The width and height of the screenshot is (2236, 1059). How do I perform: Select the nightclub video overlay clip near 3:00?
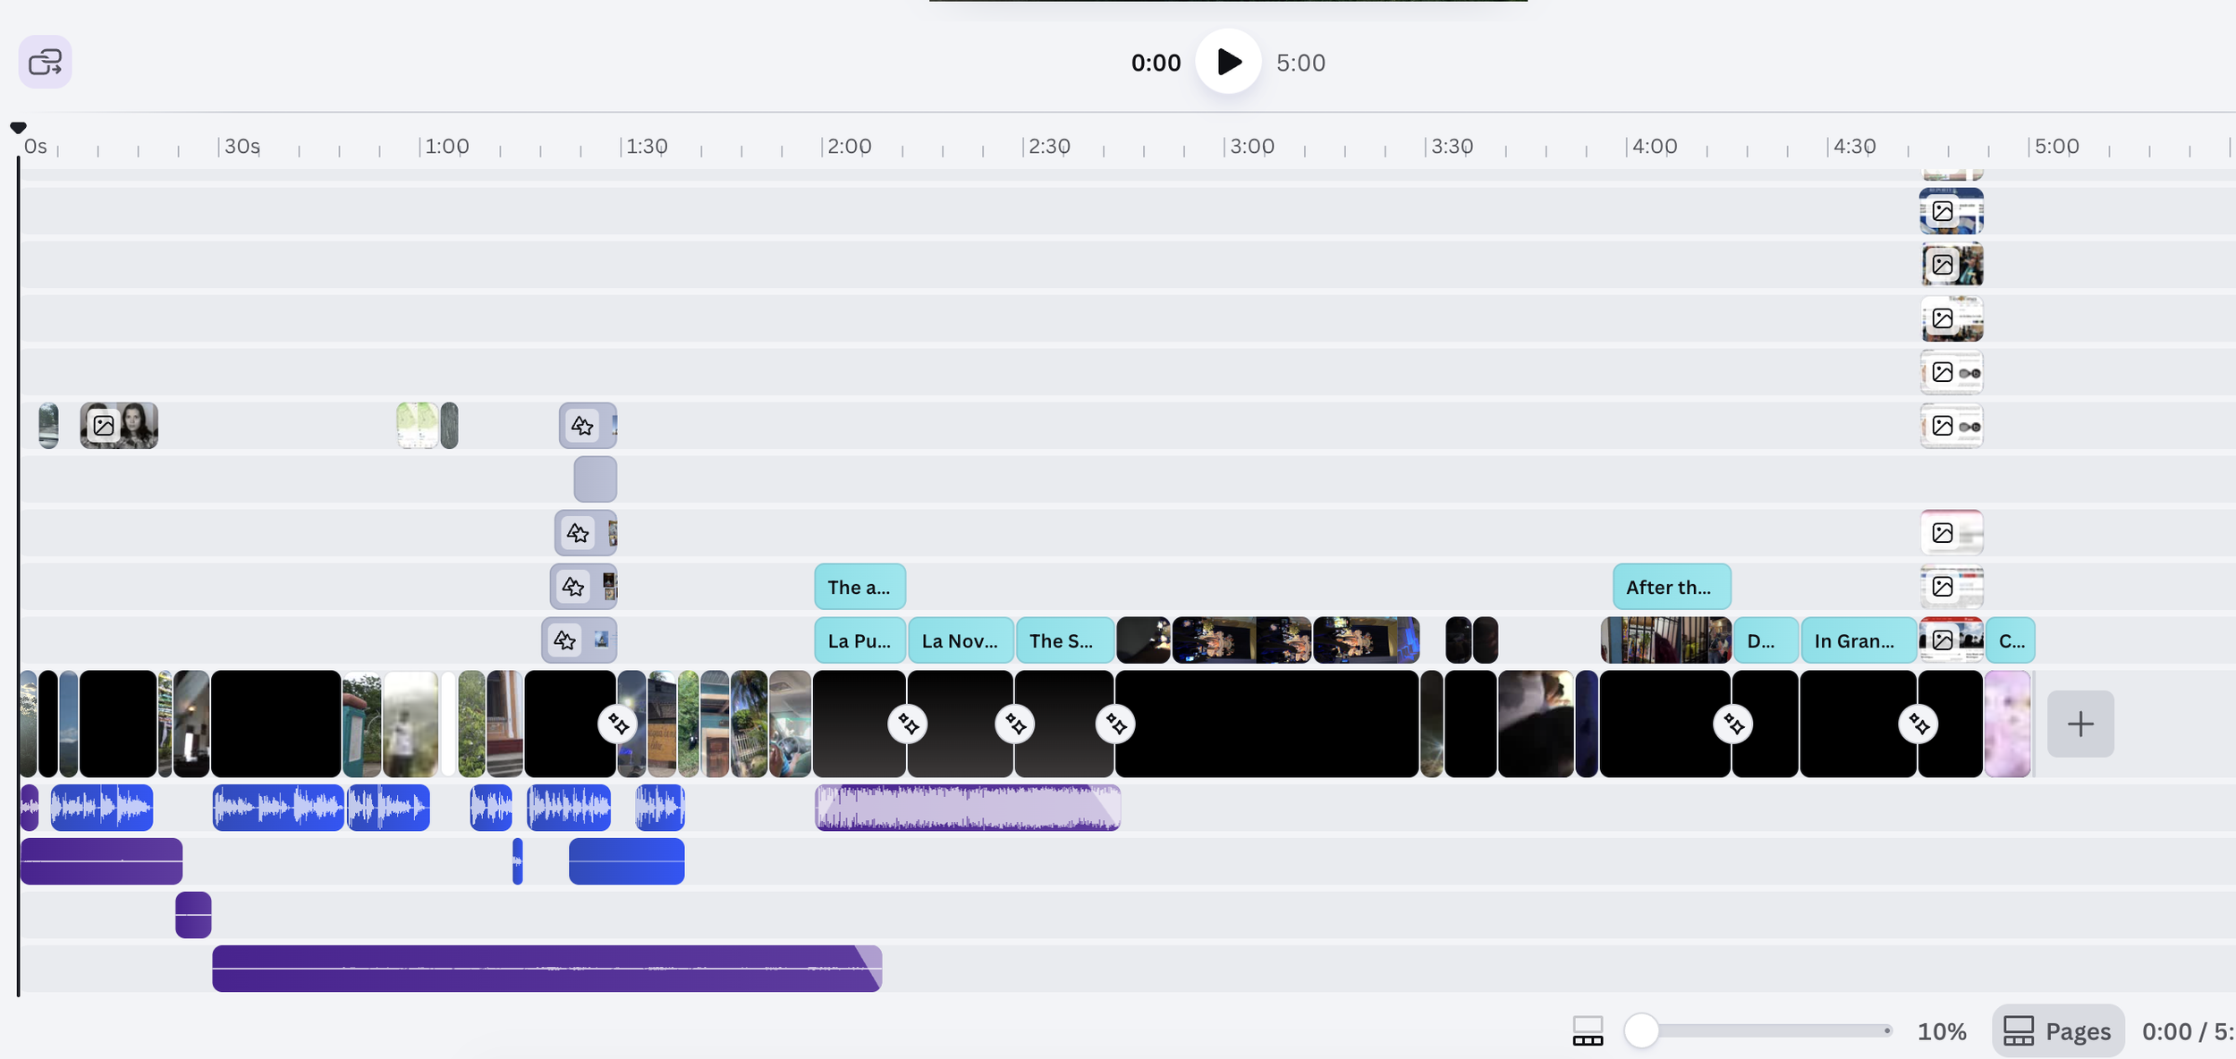click(x=1241, y=640)
